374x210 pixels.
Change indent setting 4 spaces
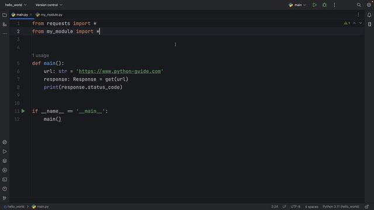[311, 206]
